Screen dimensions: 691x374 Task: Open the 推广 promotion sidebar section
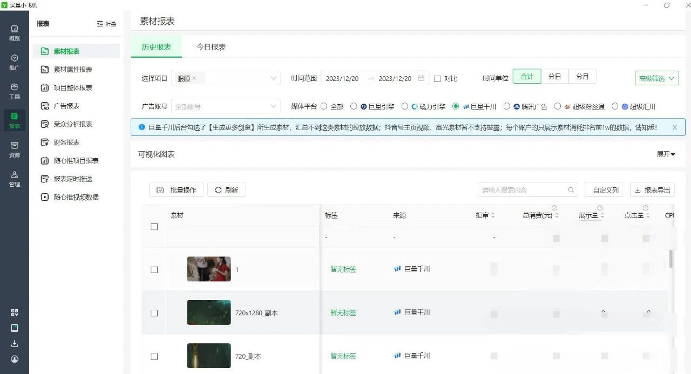(x=15, y=62)
